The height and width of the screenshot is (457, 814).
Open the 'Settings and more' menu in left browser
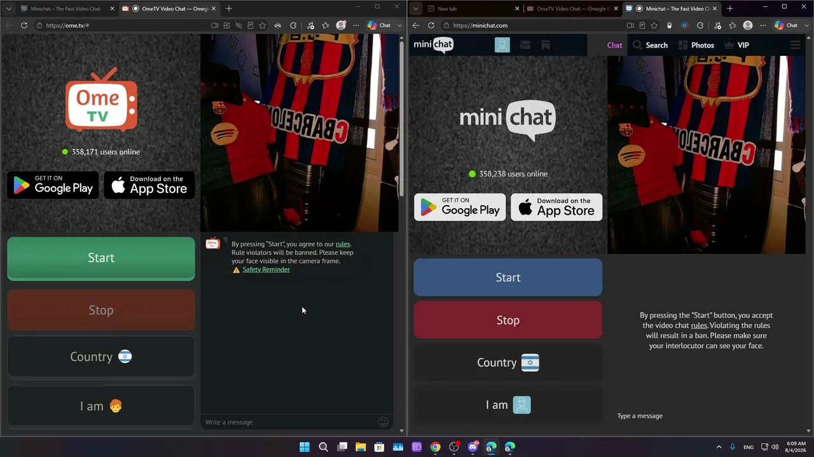click(x=356, y=25)
